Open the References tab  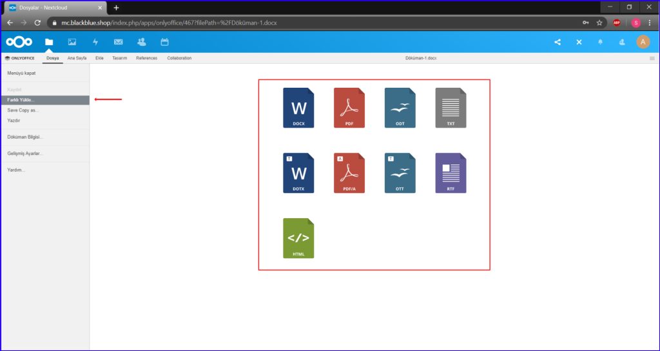(x=146, y=58)
